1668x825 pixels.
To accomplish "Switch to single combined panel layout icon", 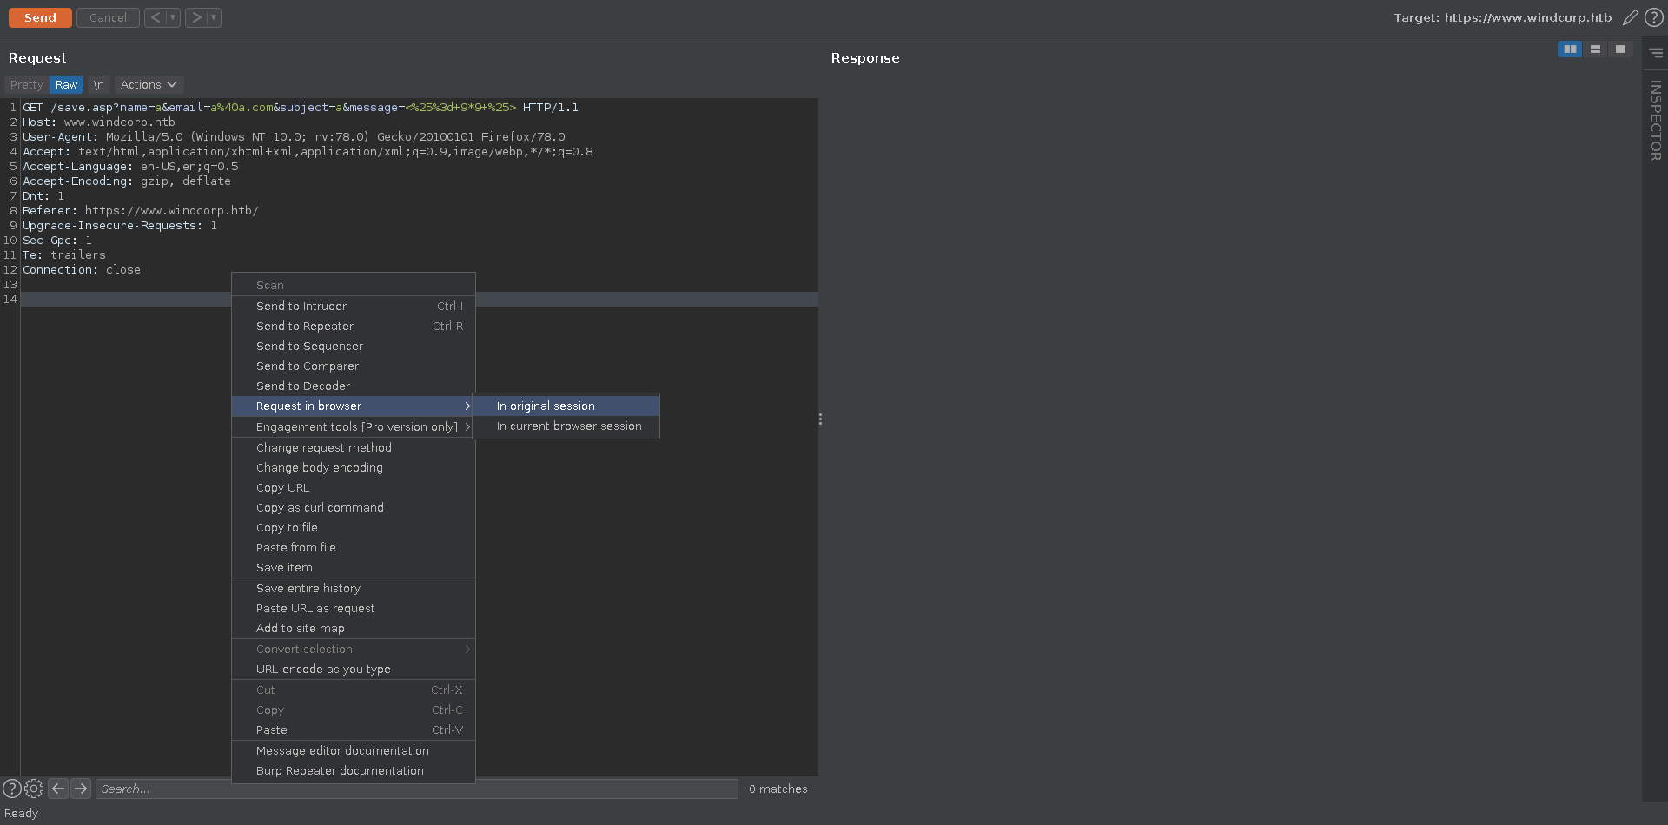I will [x=1620, y=49].
